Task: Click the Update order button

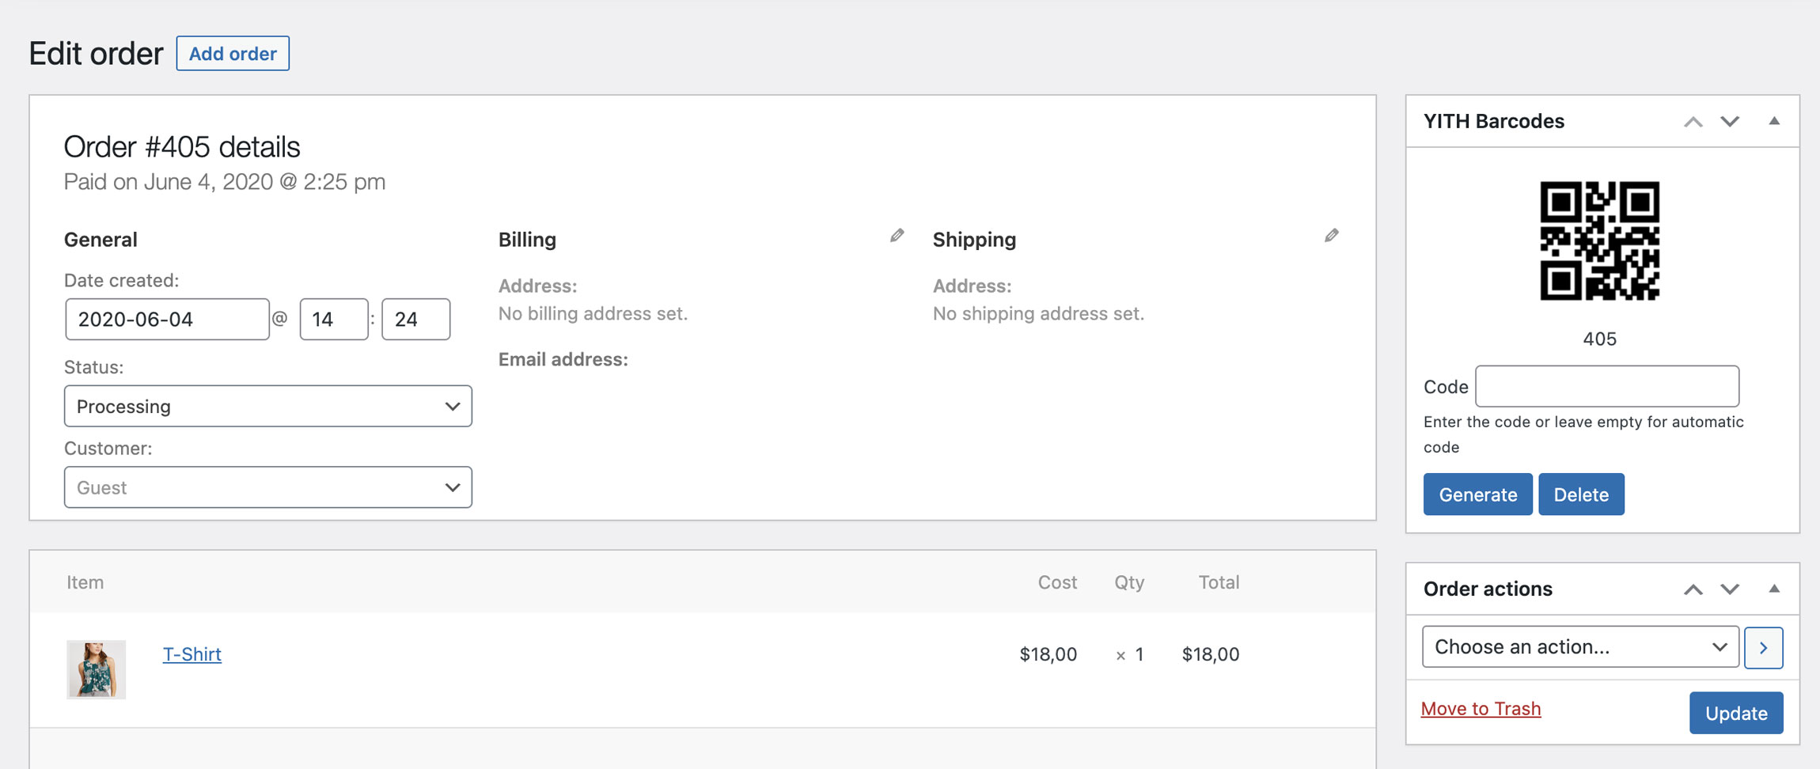Action: coord(1735,713)
